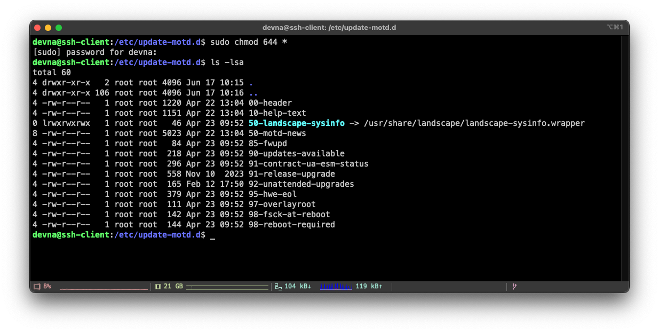Click the blue network activity graph
Image resolution: width=659 pixels, height=332 pixels.
pyautogui.click(x=336, y=287)
